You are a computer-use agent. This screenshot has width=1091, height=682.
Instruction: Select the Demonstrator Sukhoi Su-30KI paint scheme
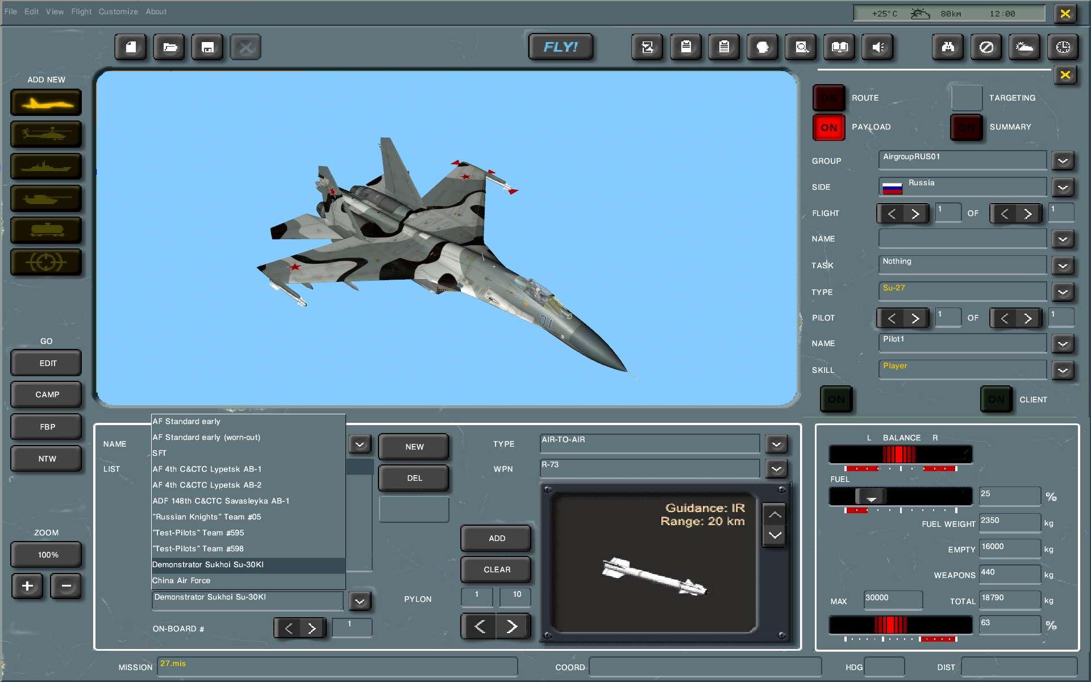pos(208,564)
